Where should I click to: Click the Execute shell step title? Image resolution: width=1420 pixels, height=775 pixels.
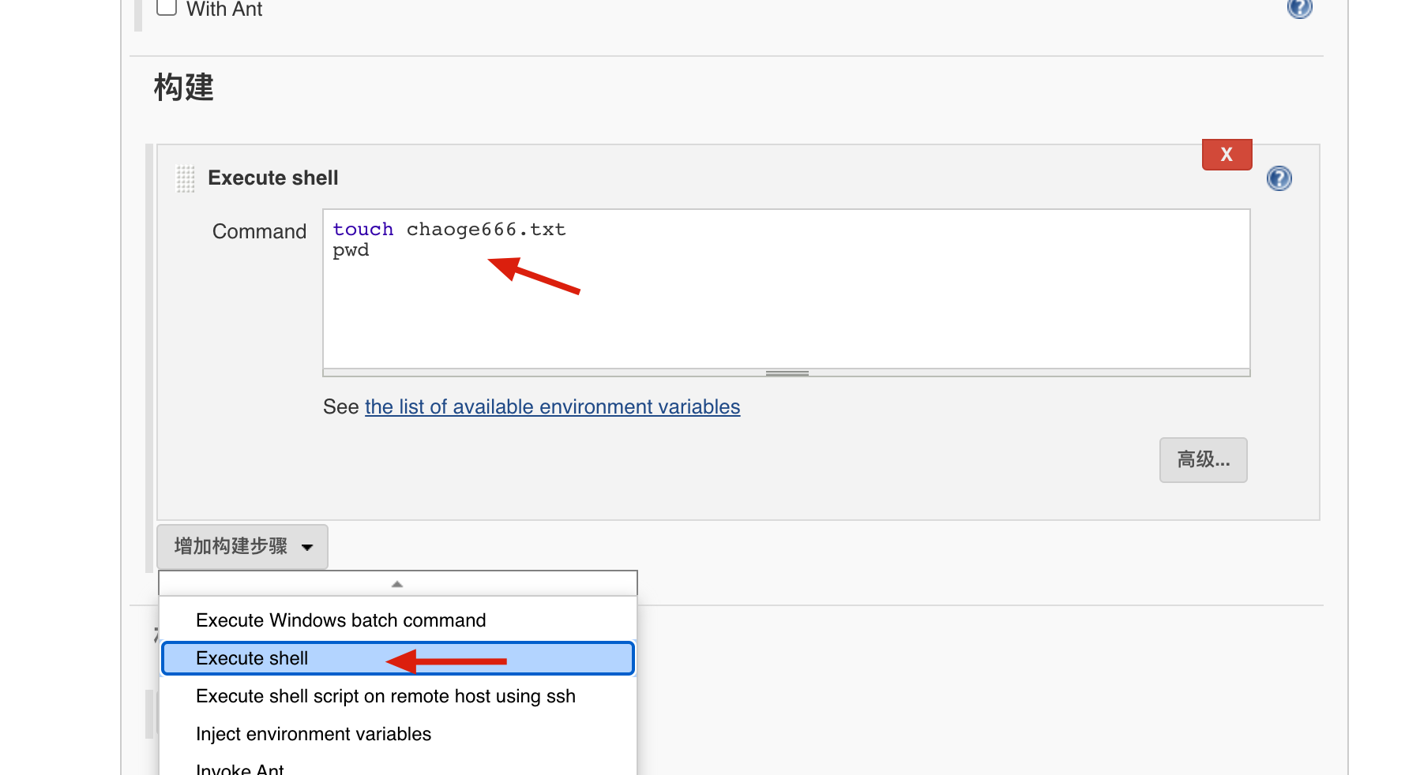pos(272,178)
